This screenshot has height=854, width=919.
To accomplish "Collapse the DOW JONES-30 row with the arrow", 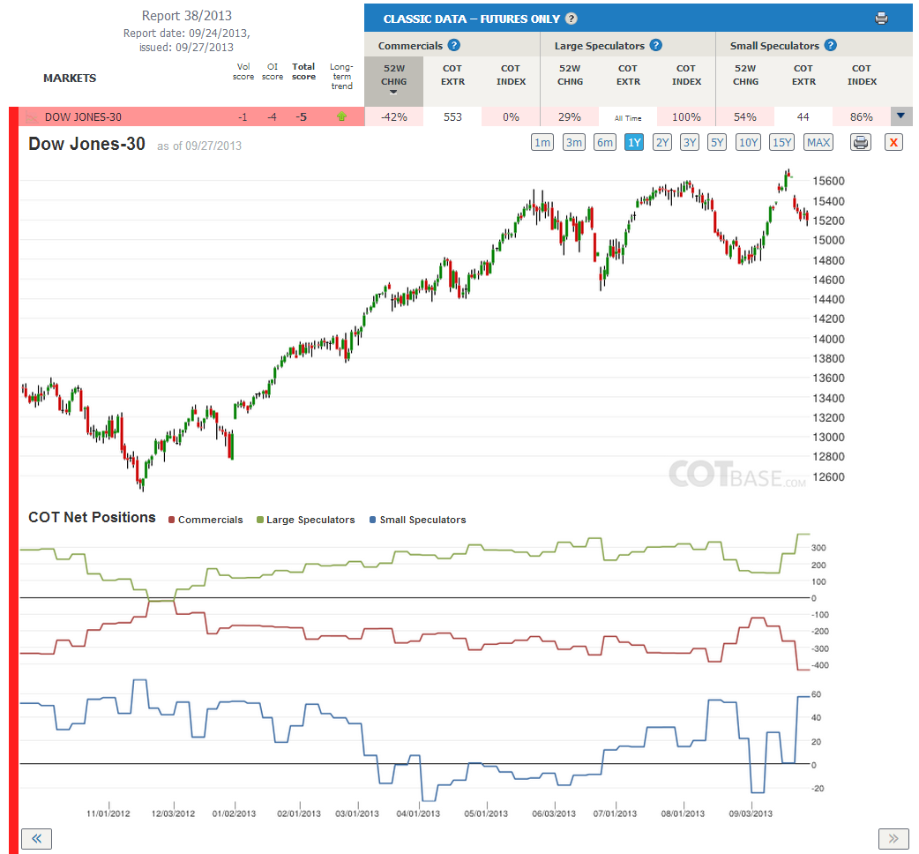I will point(900,116).
